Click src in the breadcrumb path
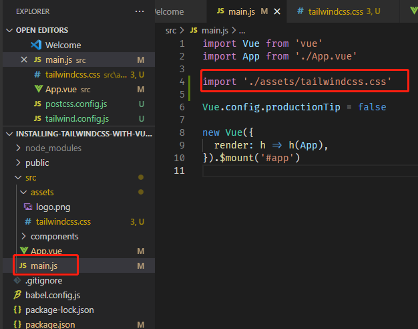 click(171, 31)
